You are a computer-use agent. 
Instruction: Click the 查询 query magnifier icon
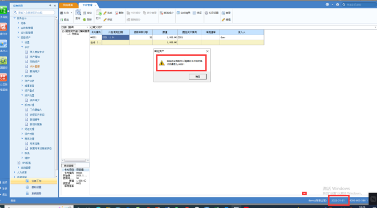pyautogui.click(x=78, y=13)
